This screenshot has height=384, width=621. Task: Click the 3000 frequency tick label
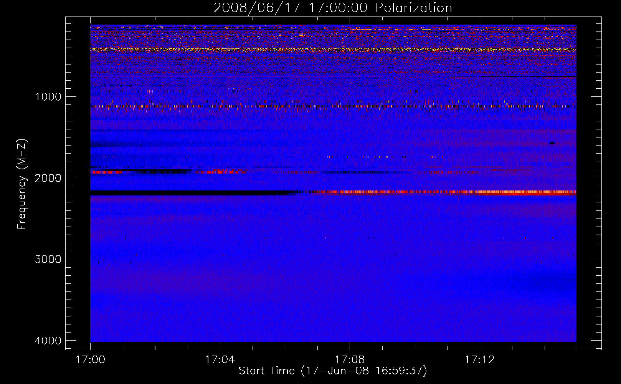pos(48,259)
